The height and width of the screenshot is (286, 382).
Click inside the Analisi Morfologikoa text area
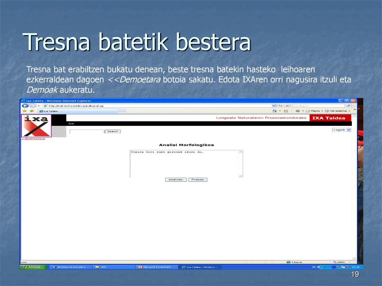pos(184,164)
